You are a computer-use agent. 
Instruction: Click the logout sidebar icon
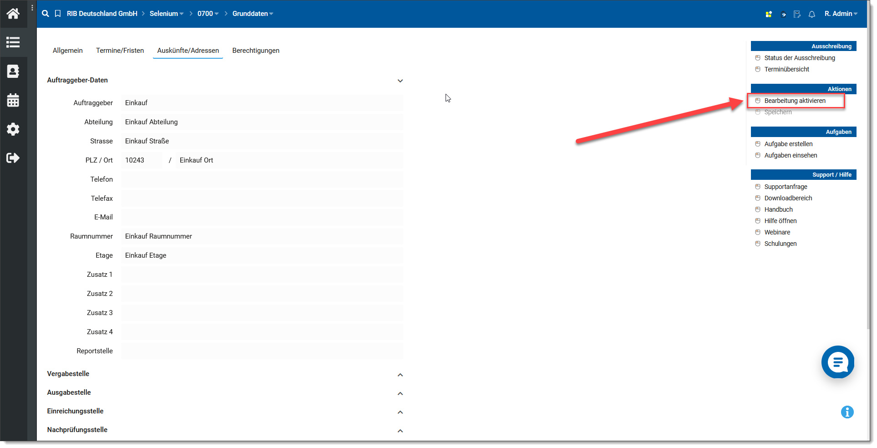tap(13, 158)
